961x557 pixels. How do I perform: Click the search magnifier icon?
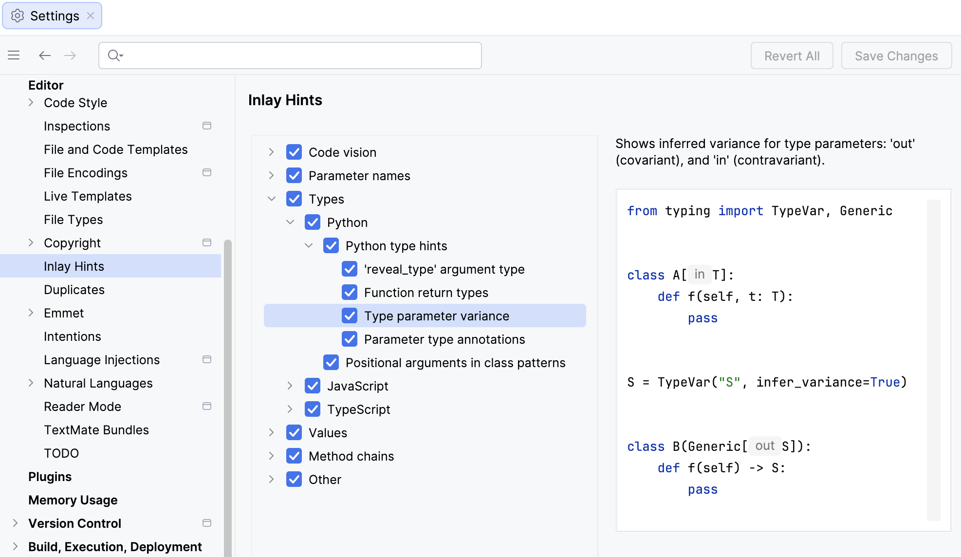click(114, 56)
